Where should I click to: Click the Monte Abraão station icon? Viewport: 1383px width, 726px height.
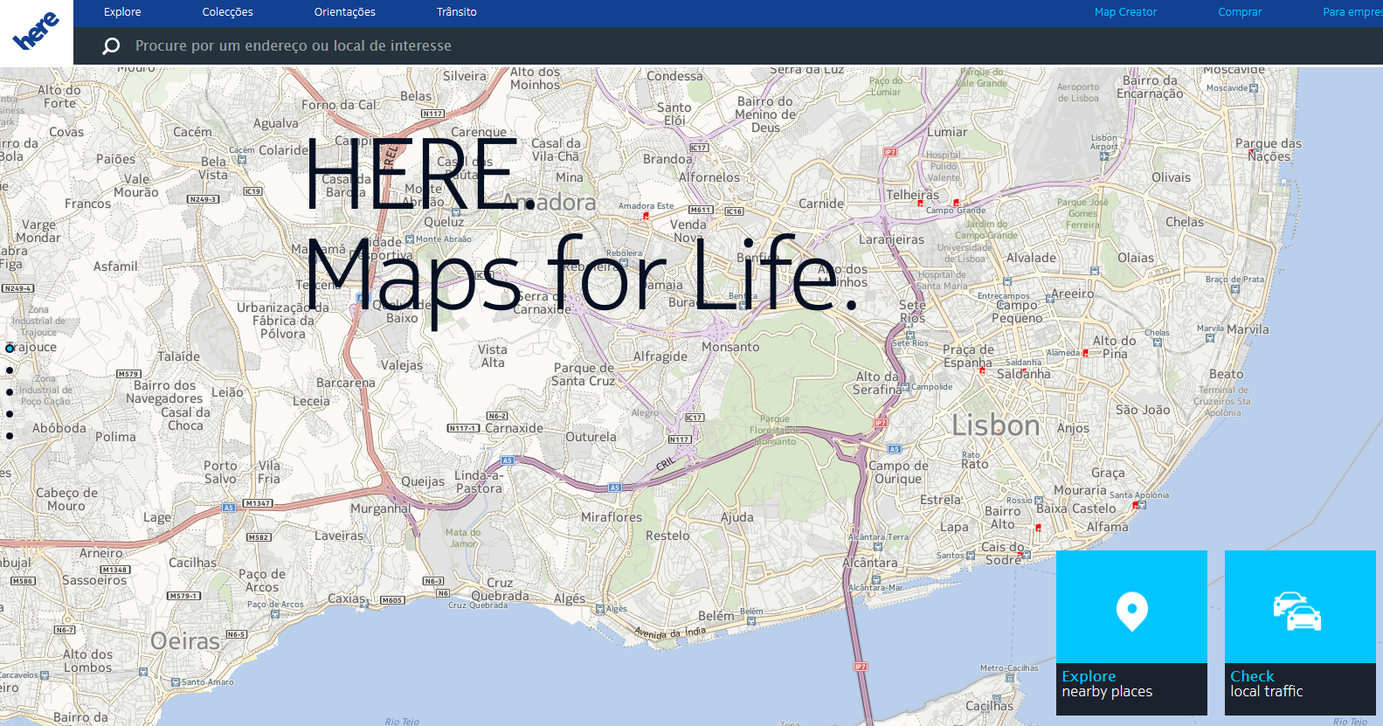410,239
